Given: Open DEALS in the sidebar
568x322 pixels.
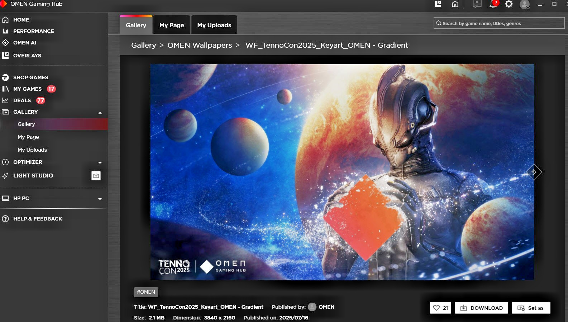Looking at the screenshot, I should 22,100.
